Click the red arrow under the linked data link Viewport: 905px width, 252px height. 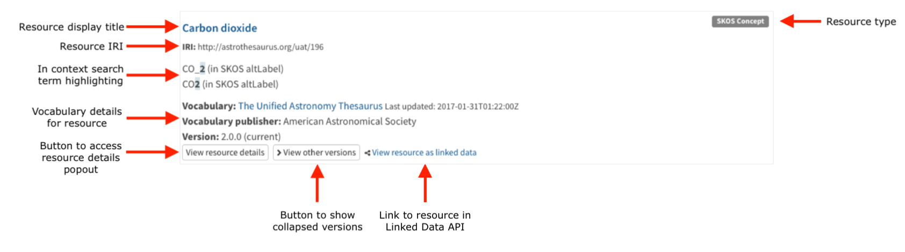[425, 183]
